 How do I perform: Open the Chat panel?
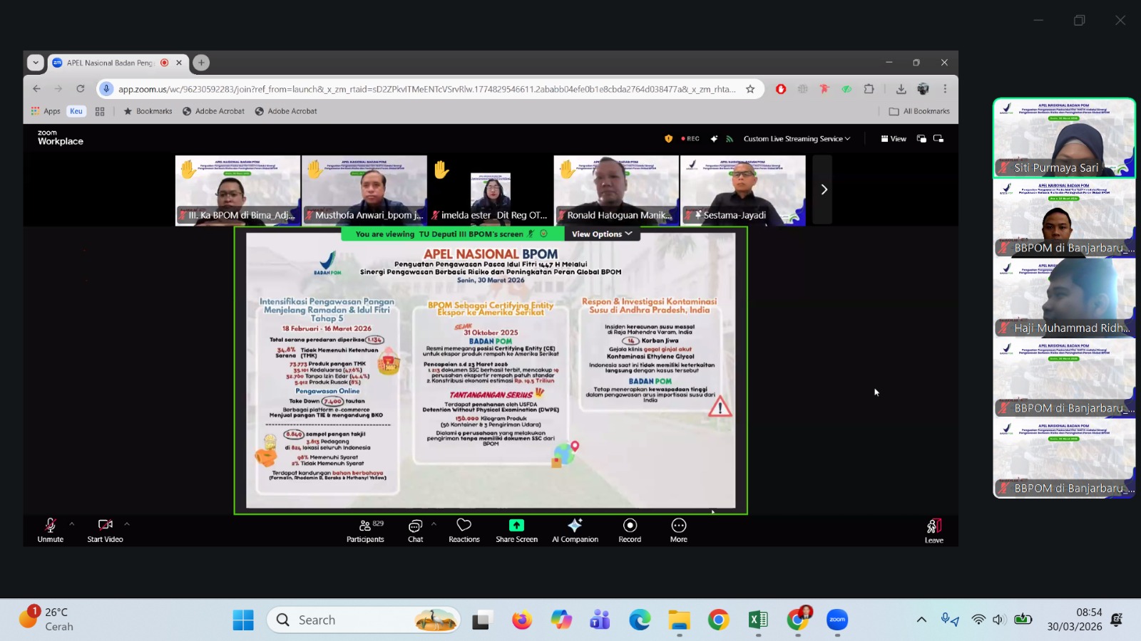tap(415, 530)
